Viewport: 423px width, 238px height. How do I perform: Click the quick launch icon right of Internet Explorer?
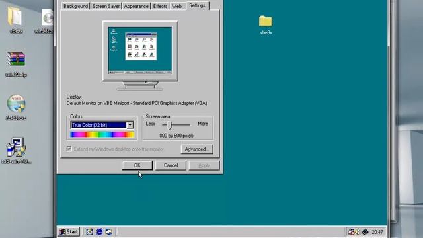point(109,232)
